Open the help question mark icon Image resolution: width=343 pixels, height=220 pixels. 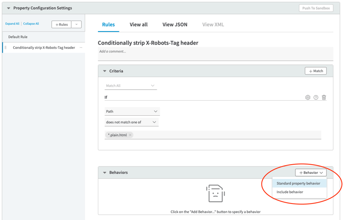[x=316, y=97]
